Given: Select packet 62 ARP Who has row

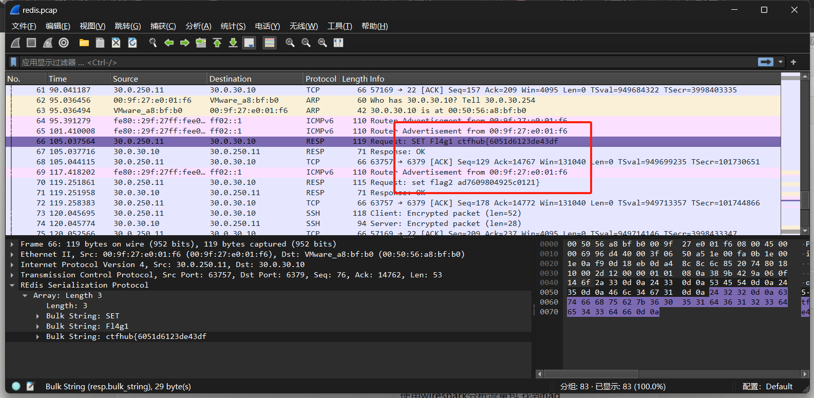Looking at the screenshot, I should (393, 100).
